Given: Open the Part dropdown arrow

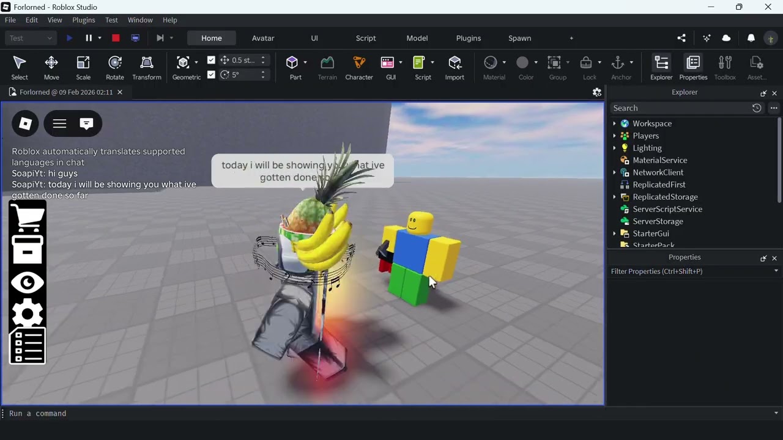Looking at the screenshot, I should tap(305, 62).
